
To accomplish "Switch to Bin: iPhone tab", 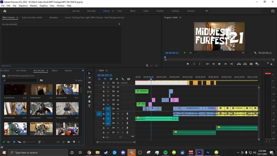I will point(21,71).
